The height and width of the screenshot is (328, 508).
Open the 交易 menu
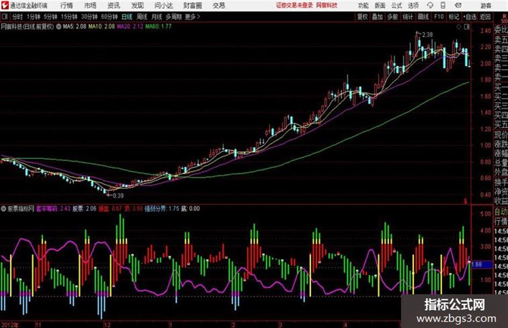click(219, 5)
